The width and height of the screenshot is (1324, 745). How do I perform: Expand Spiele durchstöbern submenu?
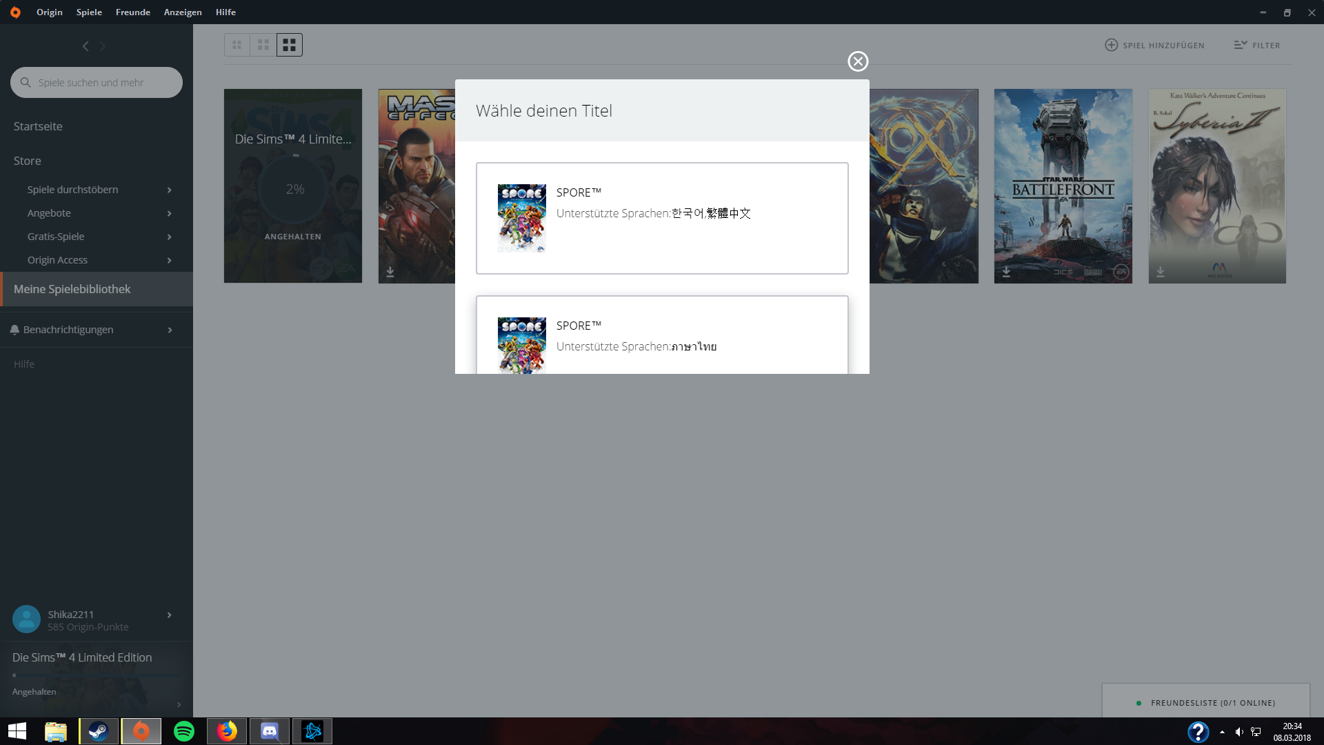click(169, 190)
